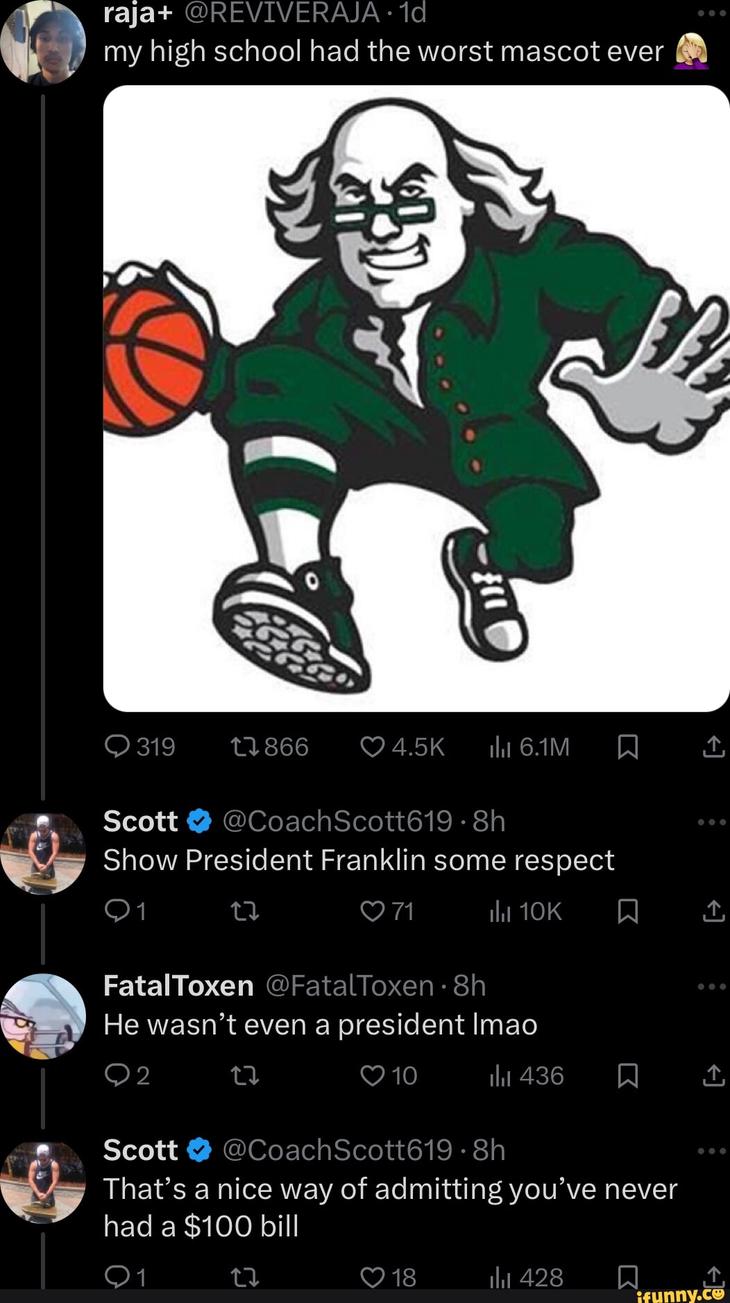Retweet Scott's President Franklin reply

pos(244,911)
